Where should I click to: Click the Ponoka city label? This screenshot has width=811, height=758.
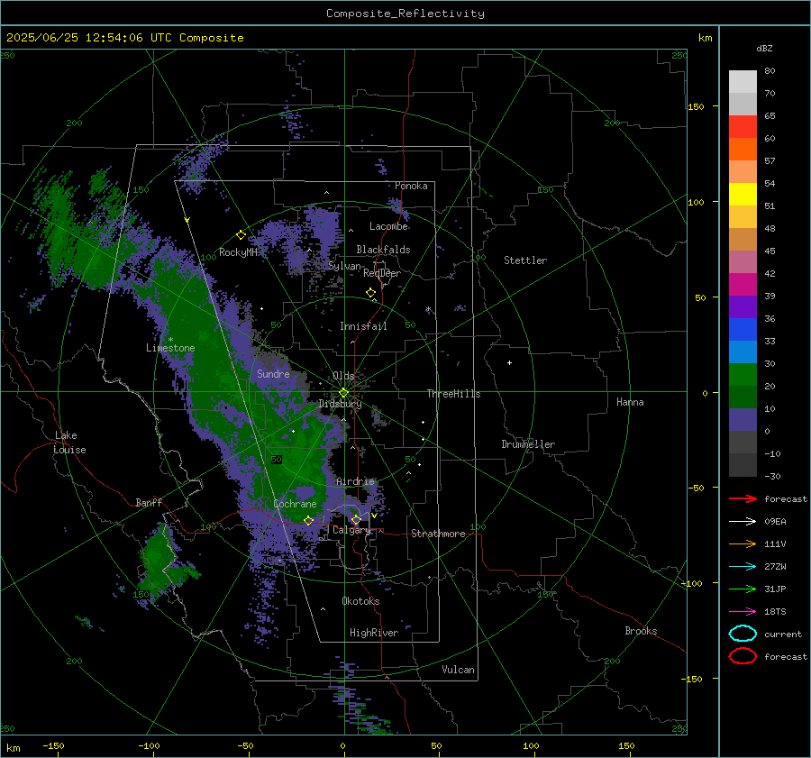(x=411, y=186)
